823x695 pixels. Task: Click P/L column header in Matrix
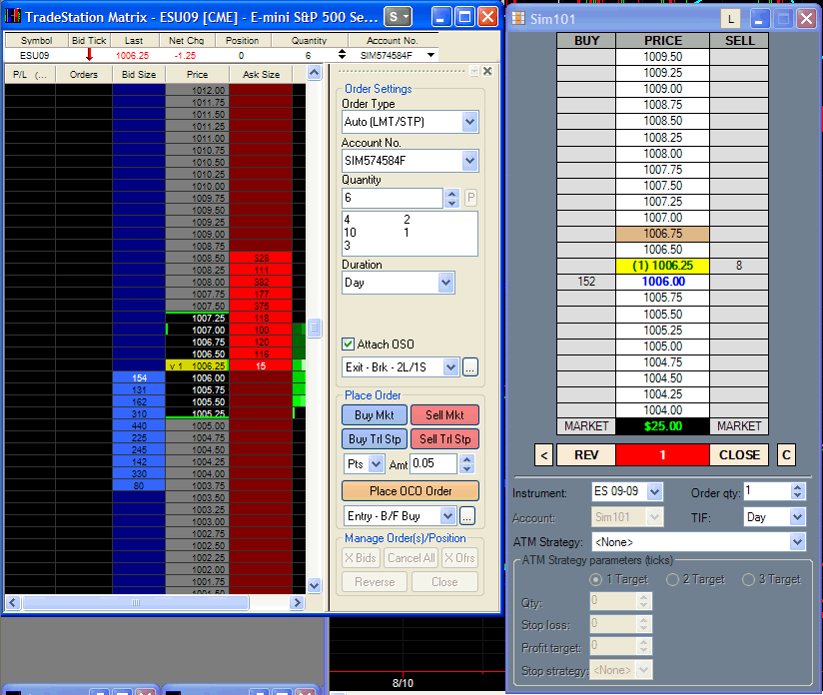(x=29, y=75)
